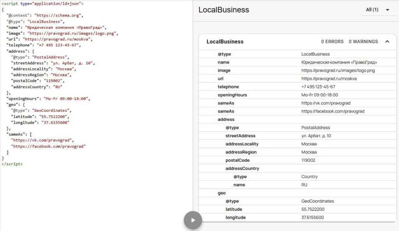Click the postalCode value 119002 in results
Viewport: 399px width, 231px height.
[308, 160]
